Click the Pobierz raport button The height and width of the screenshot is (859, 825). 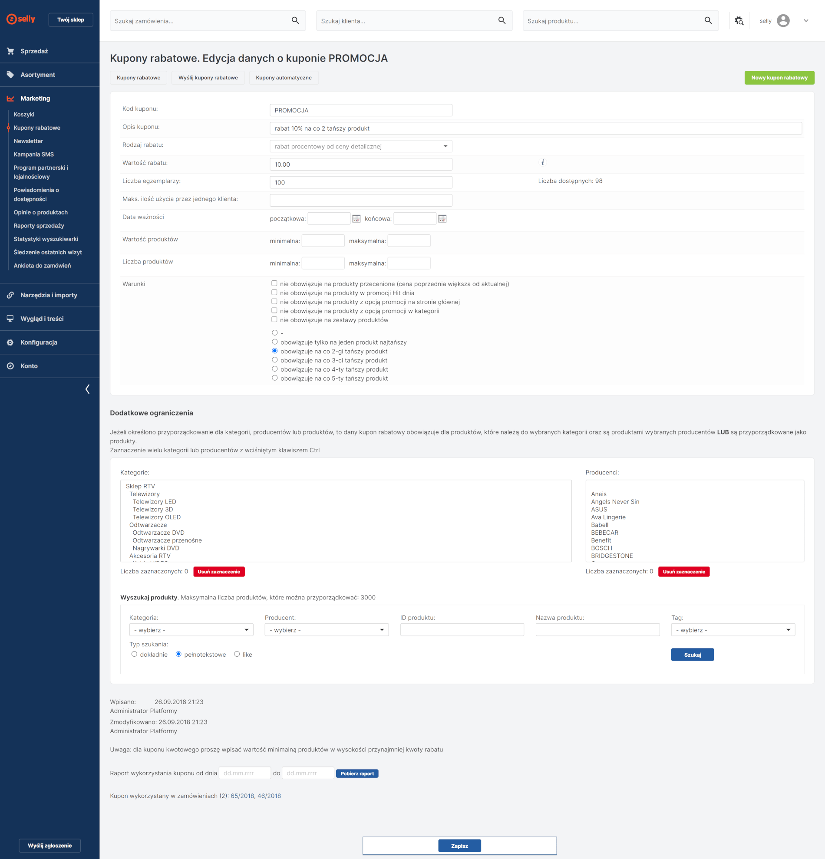click(357, 773)
